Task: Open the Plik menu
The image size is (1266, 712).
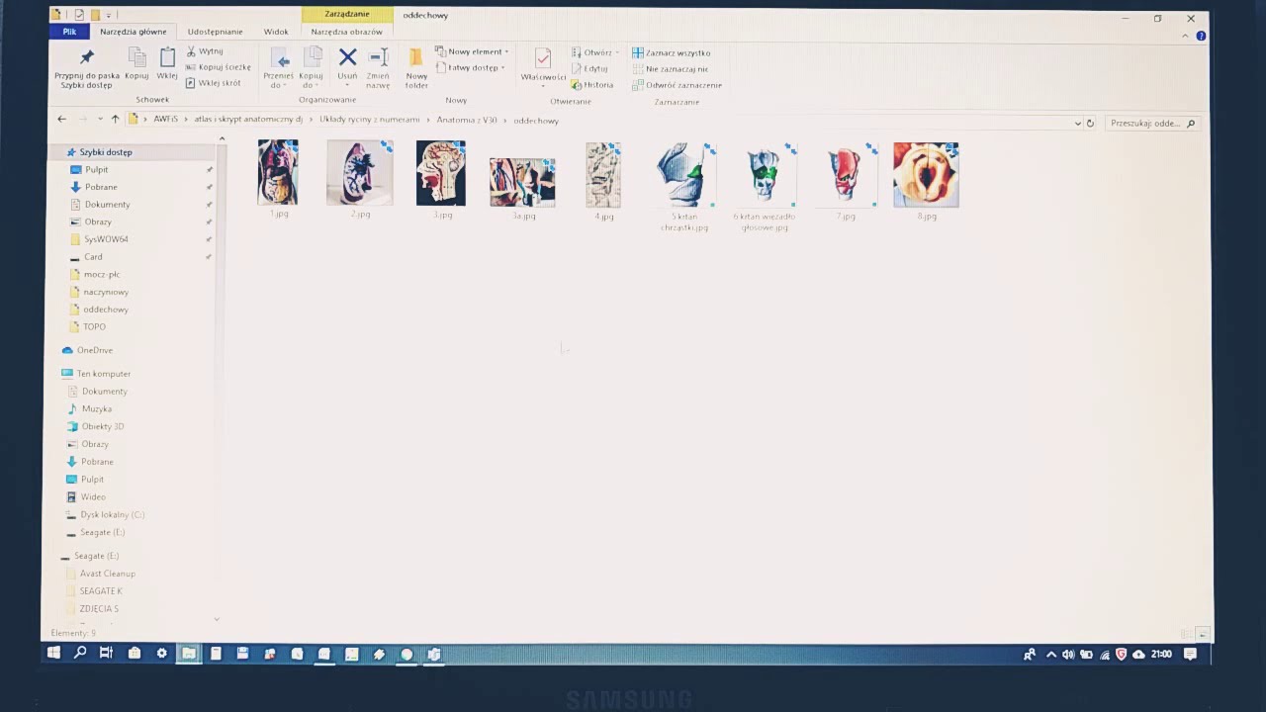Action: coord(69,32)
